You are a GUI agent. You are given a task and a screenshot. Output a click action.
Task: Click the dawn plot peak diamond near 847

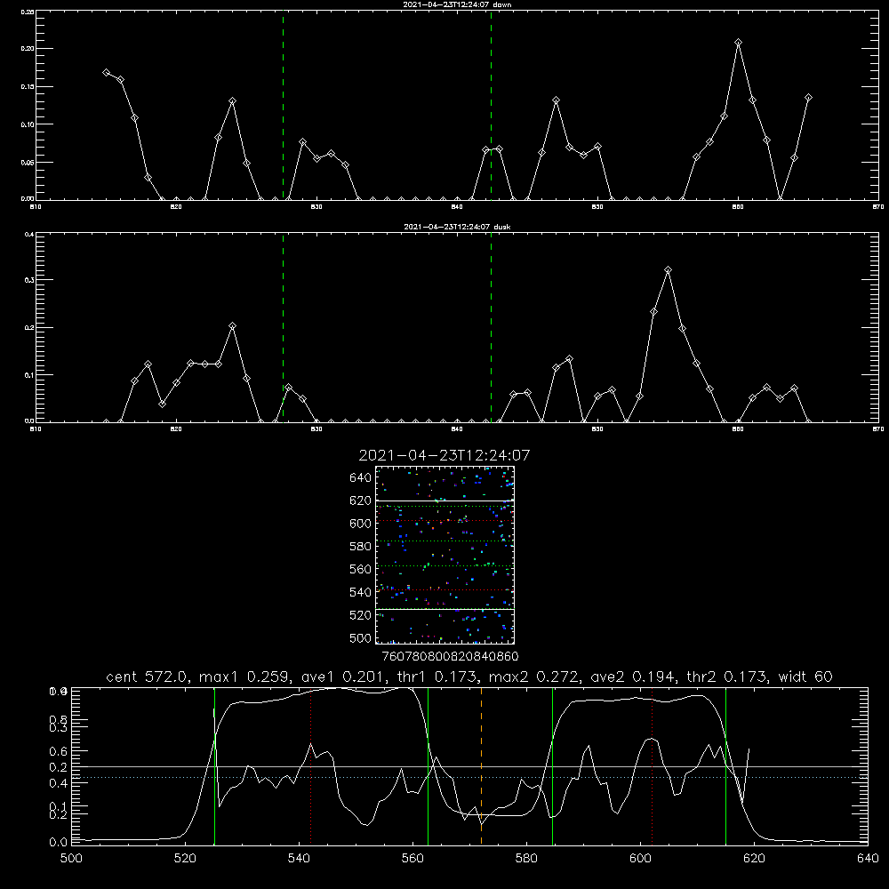tap(557, 100)
